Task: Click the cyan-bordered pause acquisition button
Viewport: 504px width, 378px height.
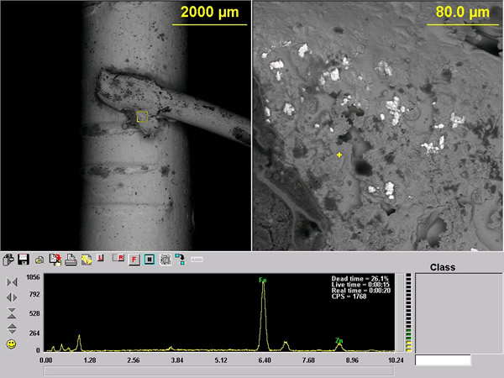Action: click(150, 260)
